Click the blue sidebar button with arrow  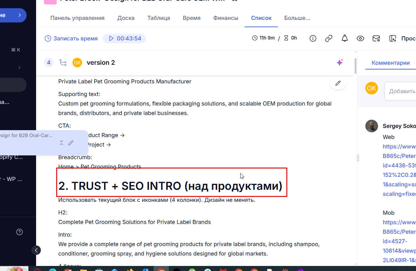(13, 15)
